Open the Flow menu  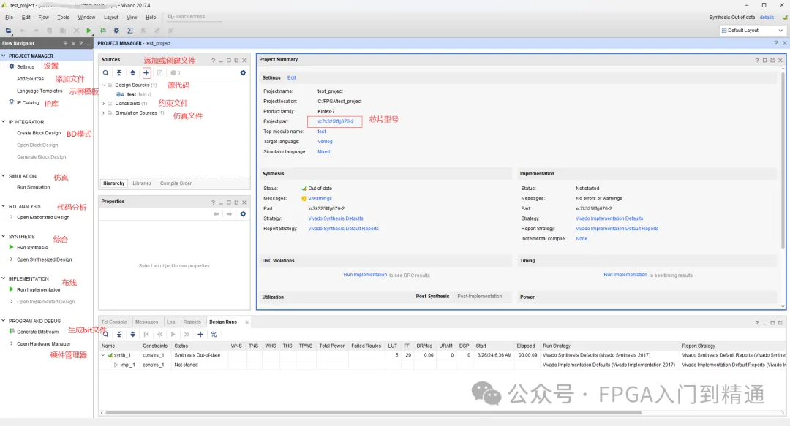tap(43, 17)
